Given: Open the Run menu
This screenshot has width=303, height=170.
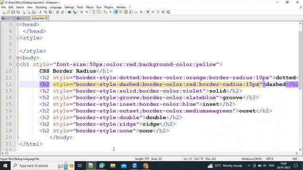Looking at the screenshot, I should pos(99,8).
